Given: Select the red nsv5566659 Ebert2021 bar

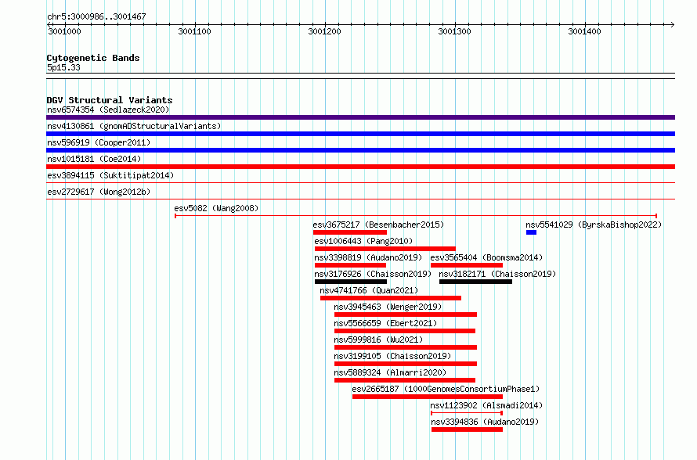Looking at the screenshot, I should (x=405, y=331).
